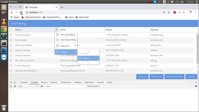Launch VLC from the Ubuntu dock
The height and width of the screenshot is (112, 199).
tap(4, 22)
